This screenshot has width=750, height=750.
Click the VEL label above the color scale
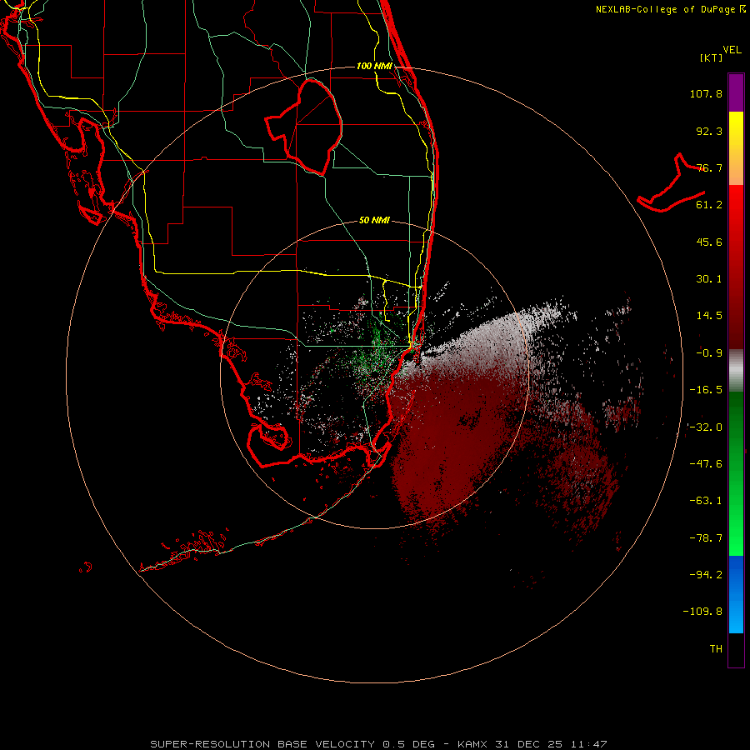tap(732, 50)
